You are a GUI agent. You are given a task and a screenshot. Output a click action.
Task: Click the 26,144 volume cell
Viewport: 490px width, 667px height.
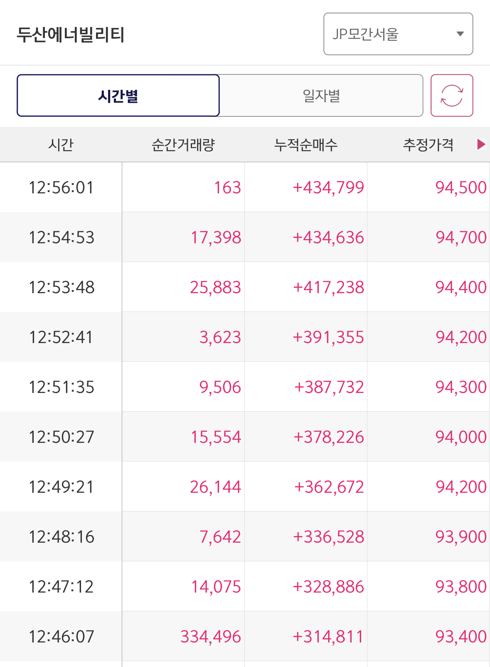215,487
